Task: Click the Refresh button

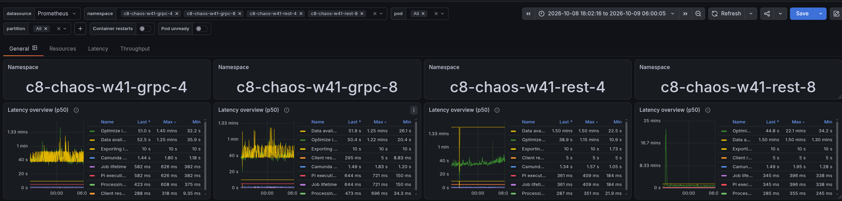Action: [727, 14]
